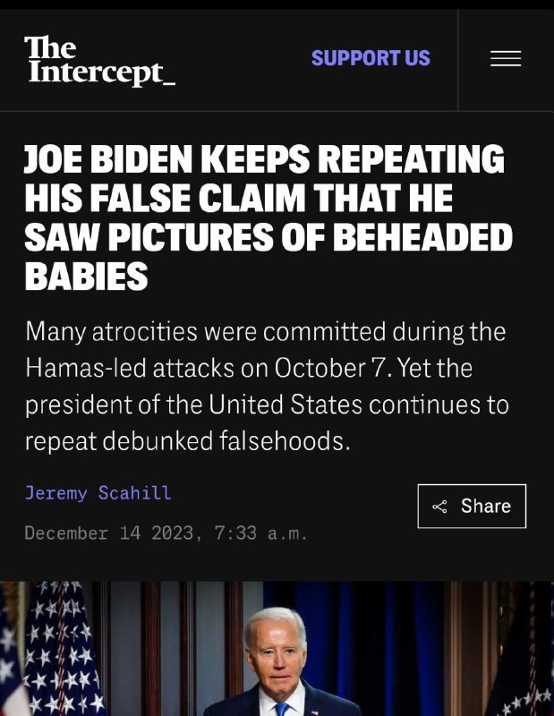Click "debunked falsehoods" in the subheading

click(226, 441)
